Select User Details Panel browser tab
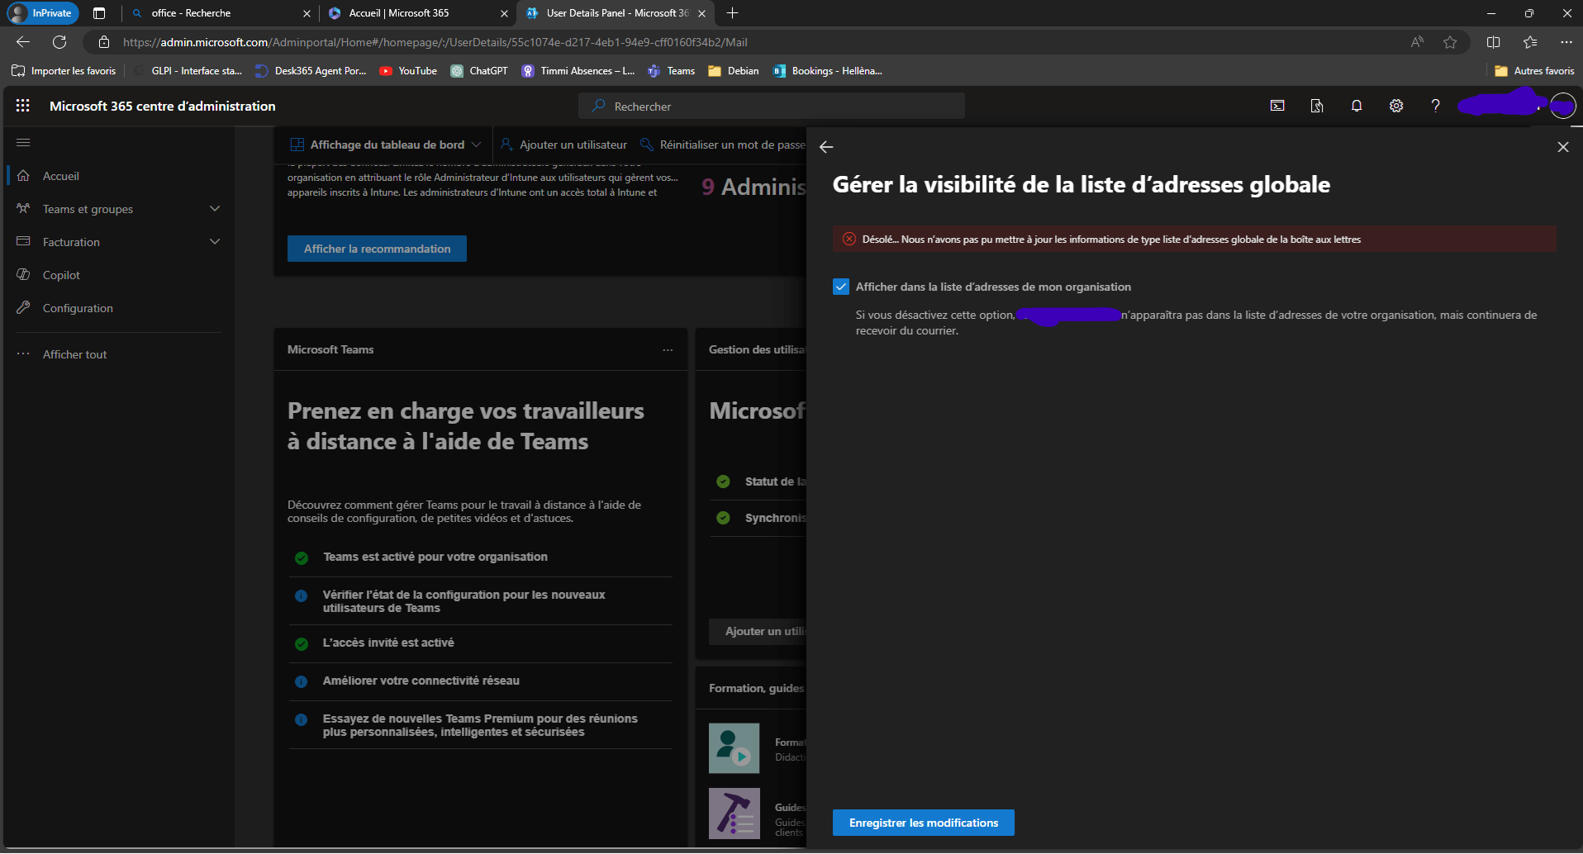Image resolution: width=1583 pixels, height=854 pixels. click(x=616, y=13)
